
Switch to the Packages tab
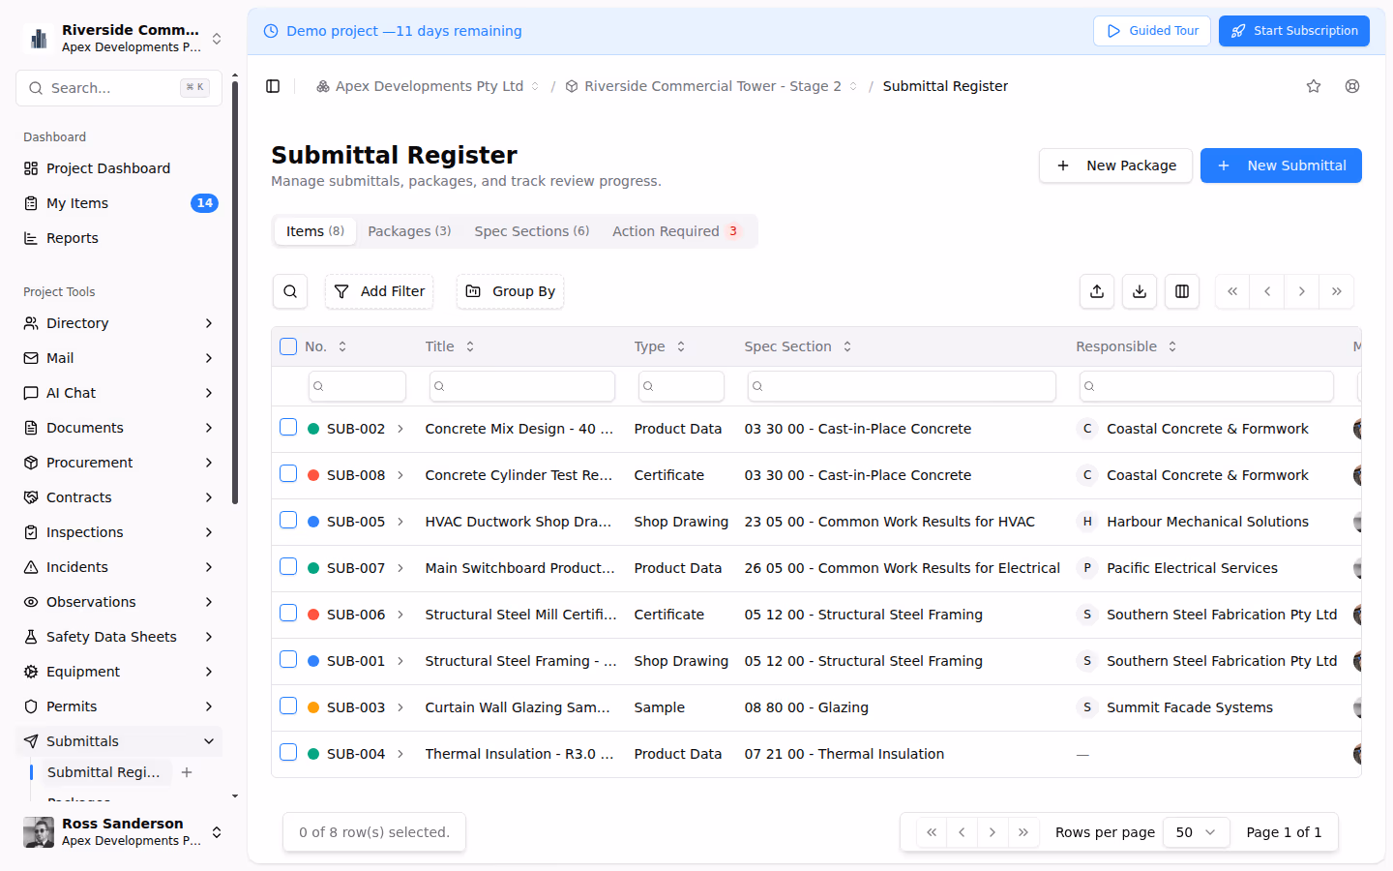409,231
